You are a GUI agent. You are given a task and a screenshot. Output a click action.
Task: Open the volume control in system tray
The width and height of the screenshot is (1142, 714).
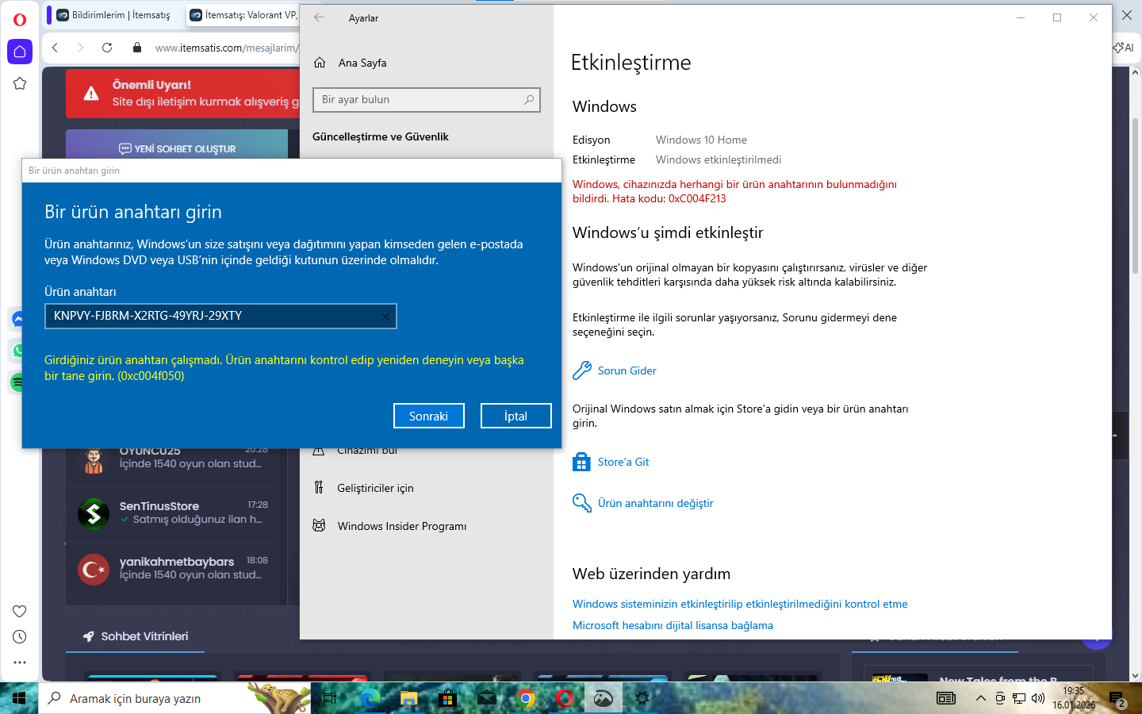point(1038,698)
